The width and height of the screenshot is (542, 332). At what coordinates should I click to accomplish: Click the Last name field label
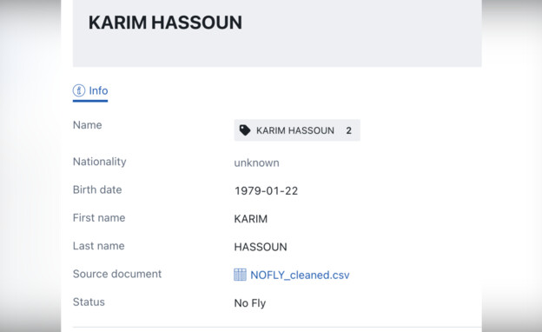98,246
